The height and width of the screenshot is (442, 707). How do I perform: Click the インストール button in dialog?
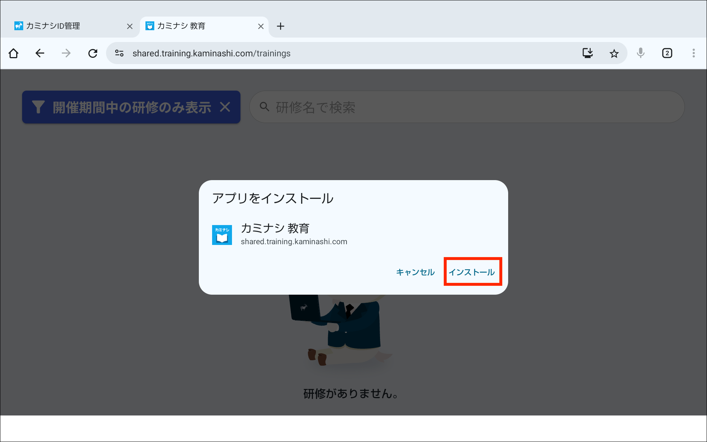tap(472, 272)
